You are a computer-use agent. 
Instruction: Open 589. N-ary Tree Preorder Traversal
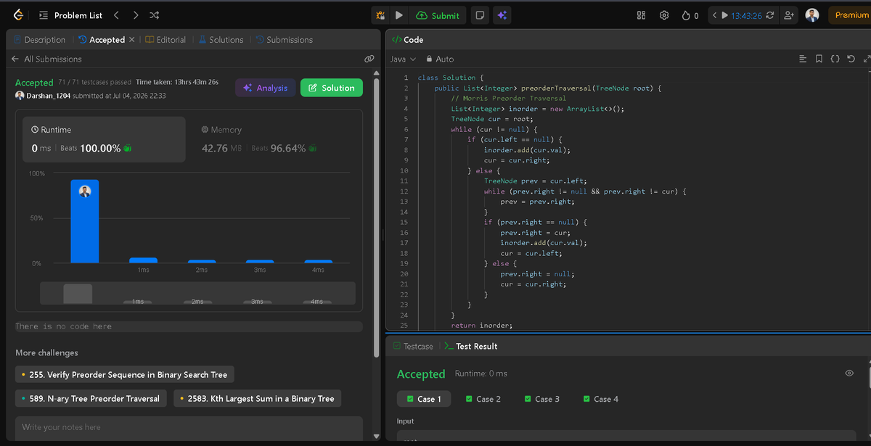[x=91, y=398]
